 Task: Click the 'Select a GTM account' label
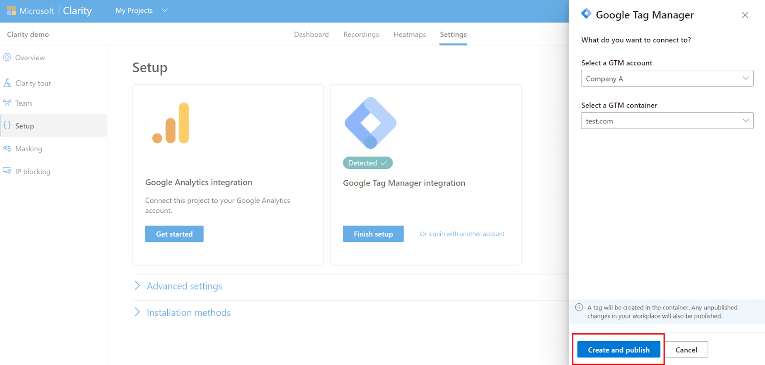(x=617, y=63)
